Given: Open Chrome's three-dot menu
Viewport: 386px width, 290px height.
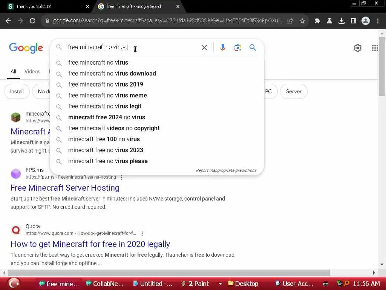Looking at the screenshot, I should [x=378, y=21].
